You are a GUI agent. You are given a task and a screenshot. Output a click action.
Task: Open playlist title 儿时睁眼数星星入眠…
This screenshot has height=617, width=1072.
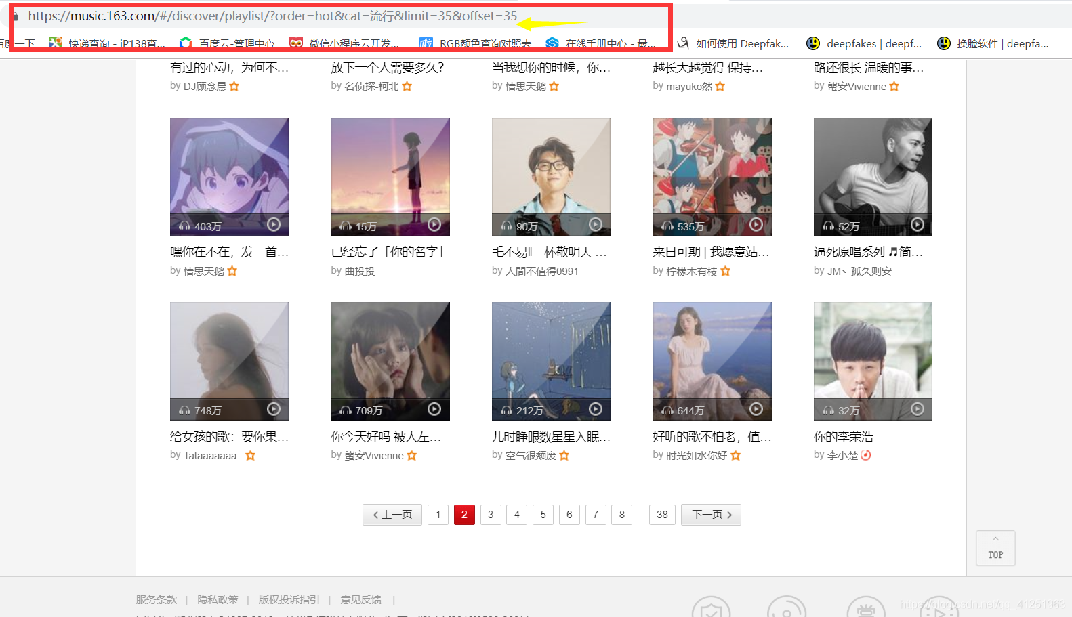pyautogui.click(x=551, y=437)
